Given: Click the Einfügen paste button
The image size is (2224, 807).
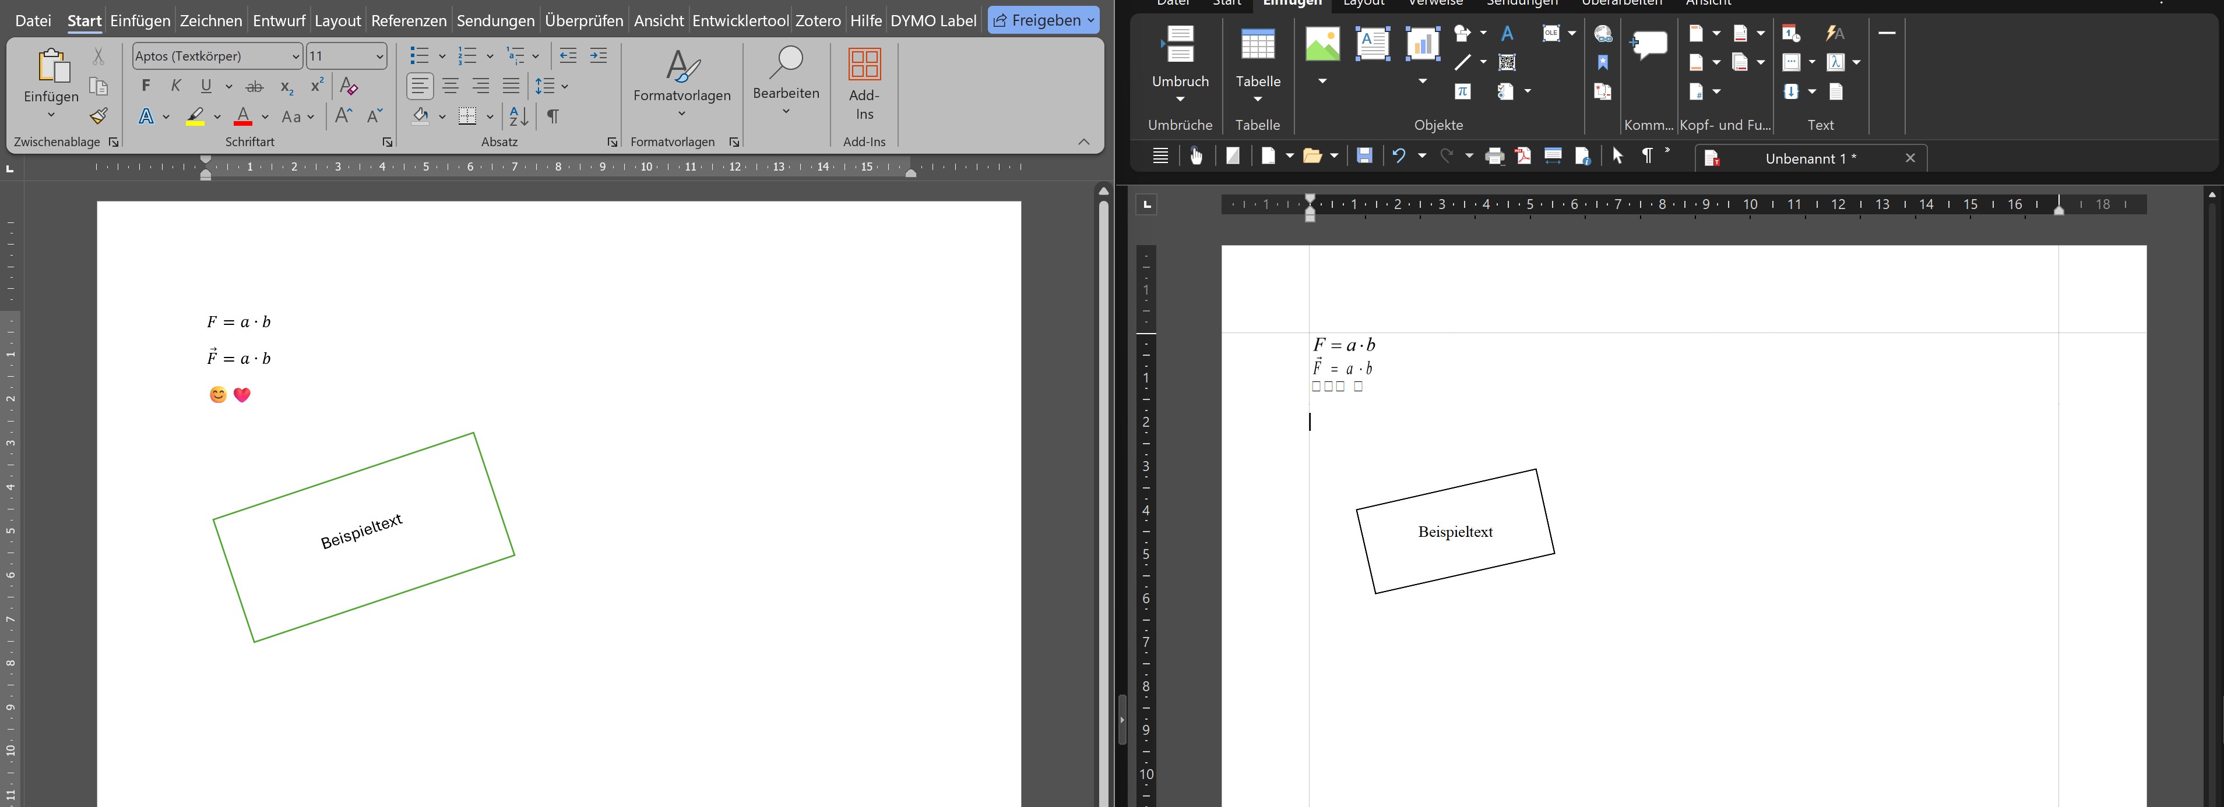Looking at the screenshot, I should pos(52,75).
